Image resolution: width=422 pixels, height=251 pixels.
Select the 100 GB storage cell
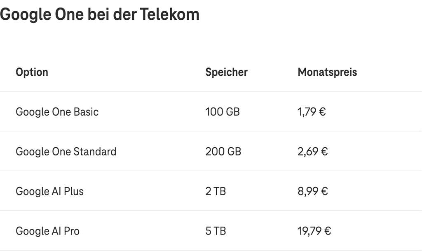[223, 112]
